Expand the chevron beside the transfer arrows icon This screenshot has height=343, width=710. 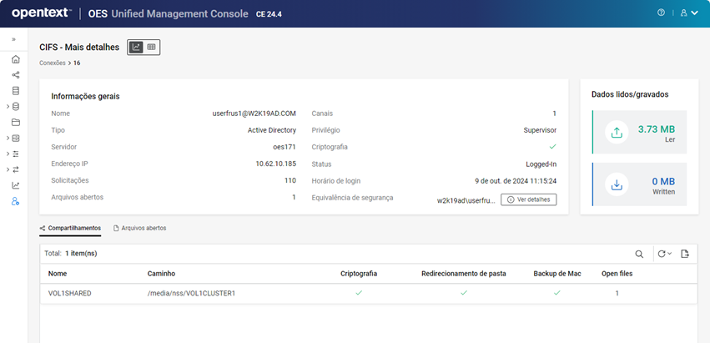pyautogui.click(x=8, y=169)
